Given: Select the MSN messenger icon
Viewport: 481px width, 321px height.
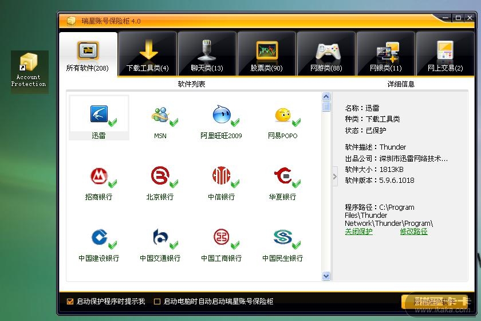Looking at the screenshot, I should click(x=160, y=115).
